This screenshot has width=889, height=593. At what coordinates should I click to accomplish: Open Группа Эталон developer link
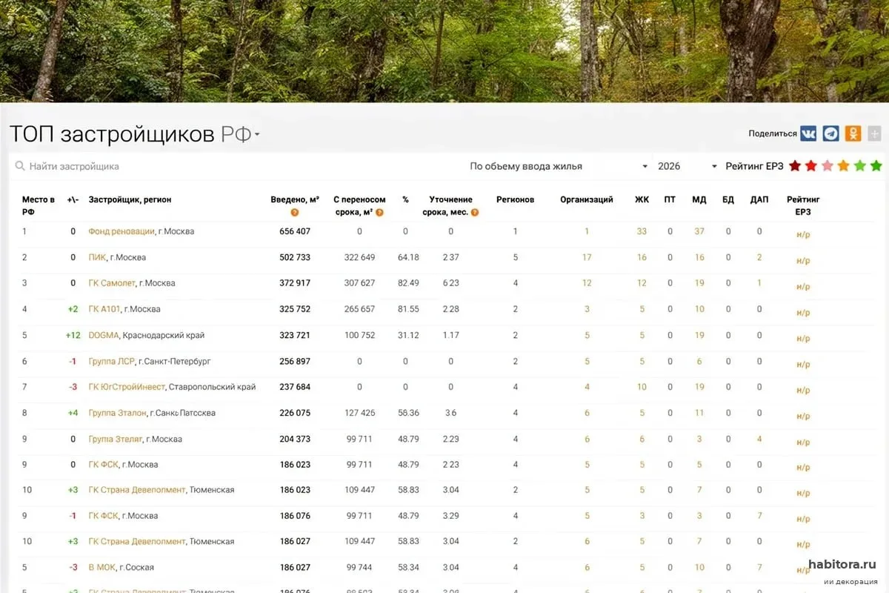click(x=117, y=413)
